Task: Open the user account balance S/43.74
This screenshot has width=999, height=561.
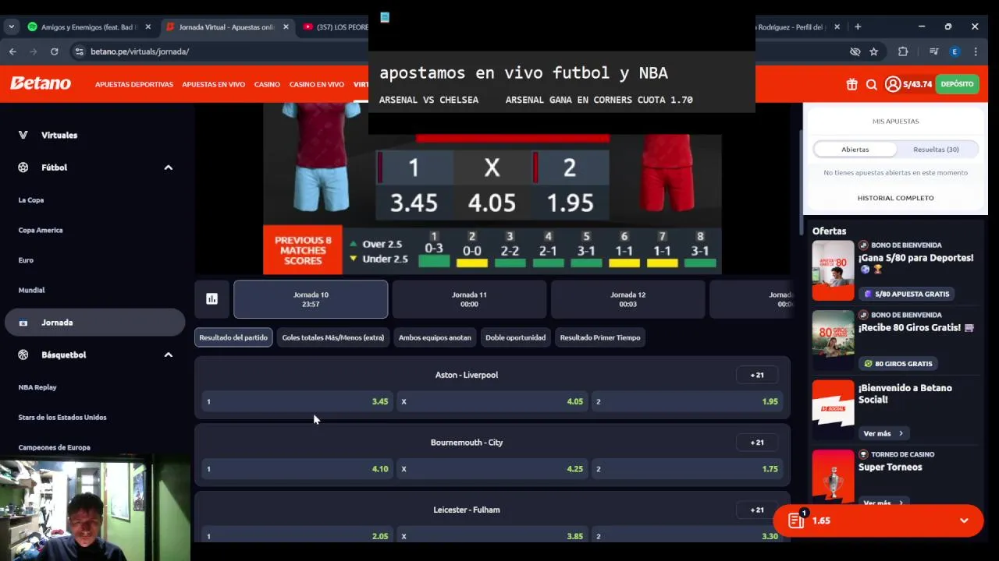Action: pos(908,84)
